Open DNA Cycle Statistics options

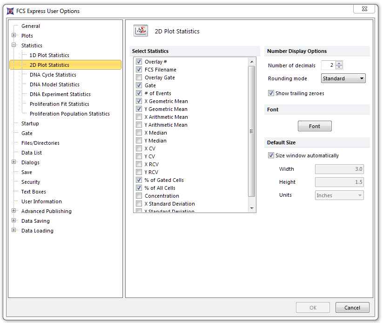point(53,75)
